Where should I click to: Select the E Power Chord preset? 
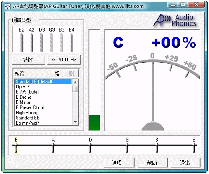43,107
